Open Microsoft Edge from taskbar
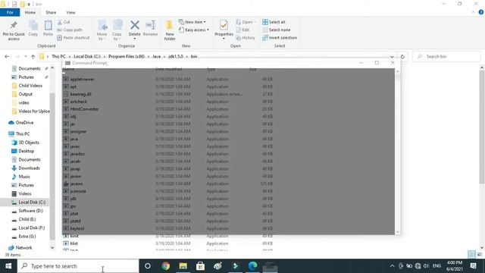 tap(252, 266)
